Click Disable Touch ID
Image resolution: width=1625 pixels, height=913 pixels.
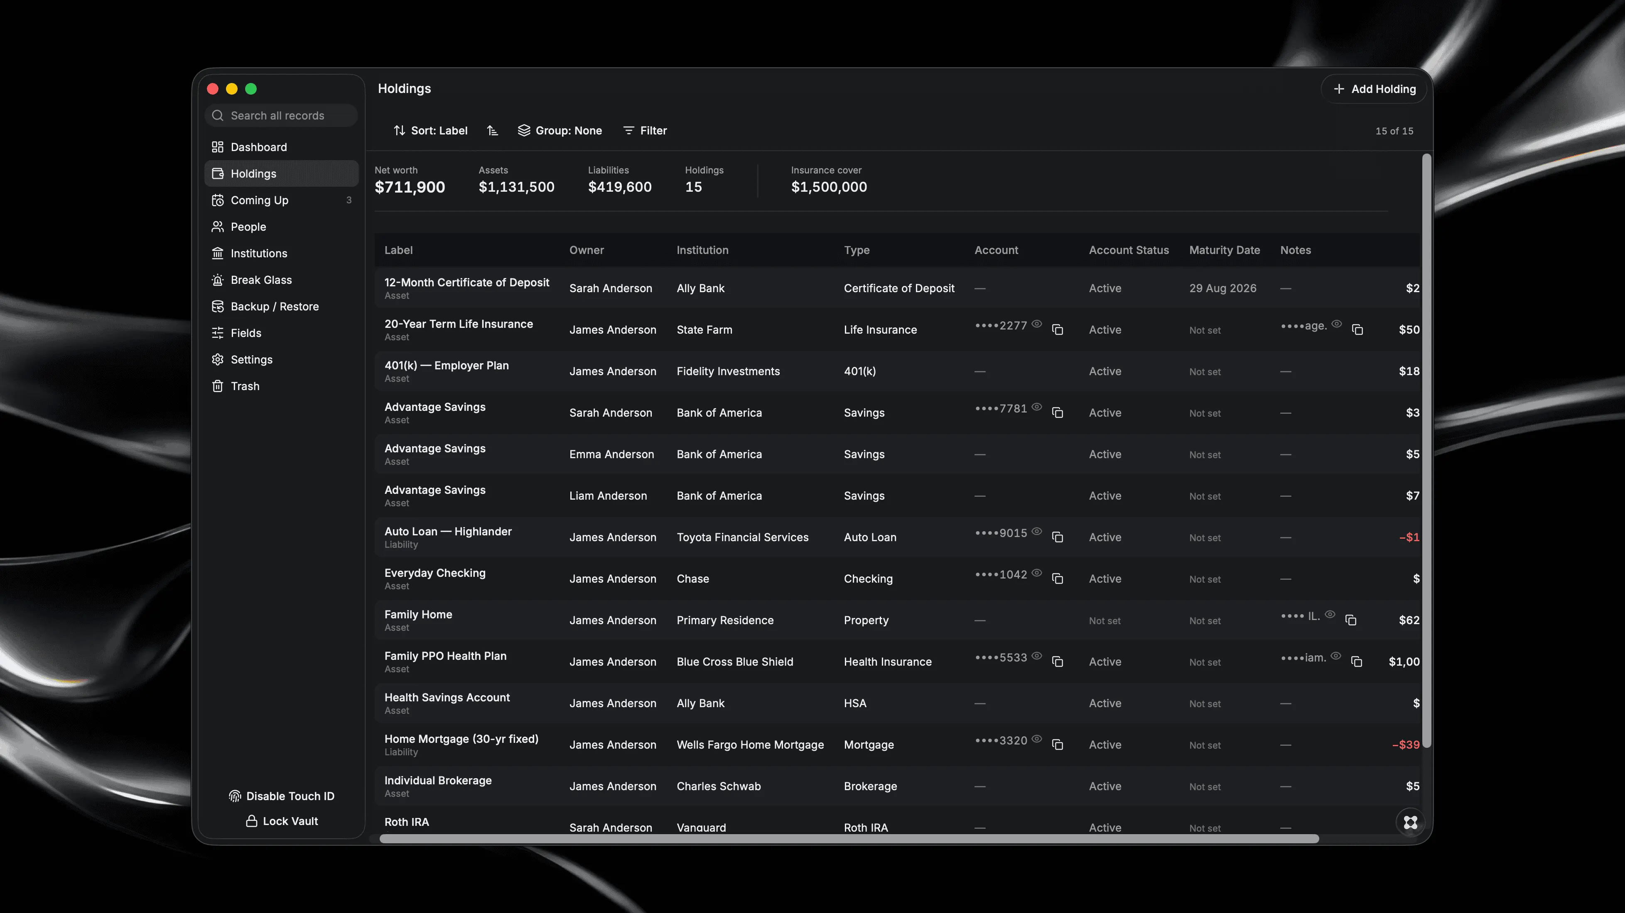(281, 796)
